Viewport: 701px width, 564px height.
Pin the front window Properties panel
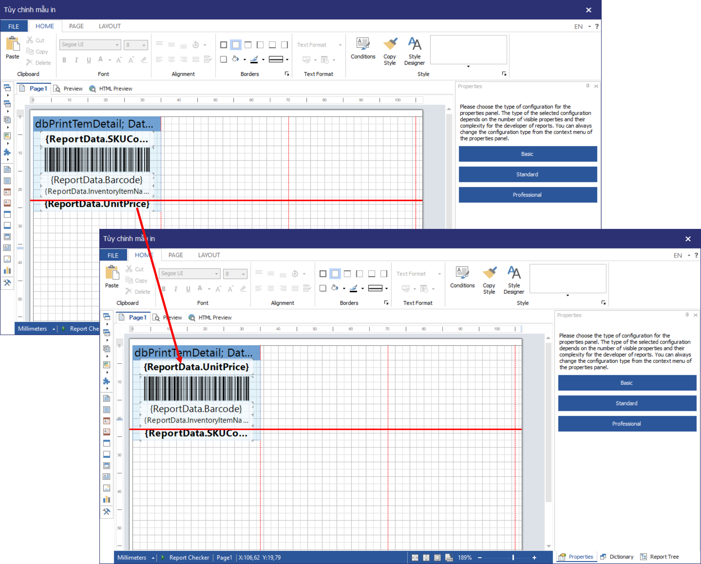coord(687,315)
